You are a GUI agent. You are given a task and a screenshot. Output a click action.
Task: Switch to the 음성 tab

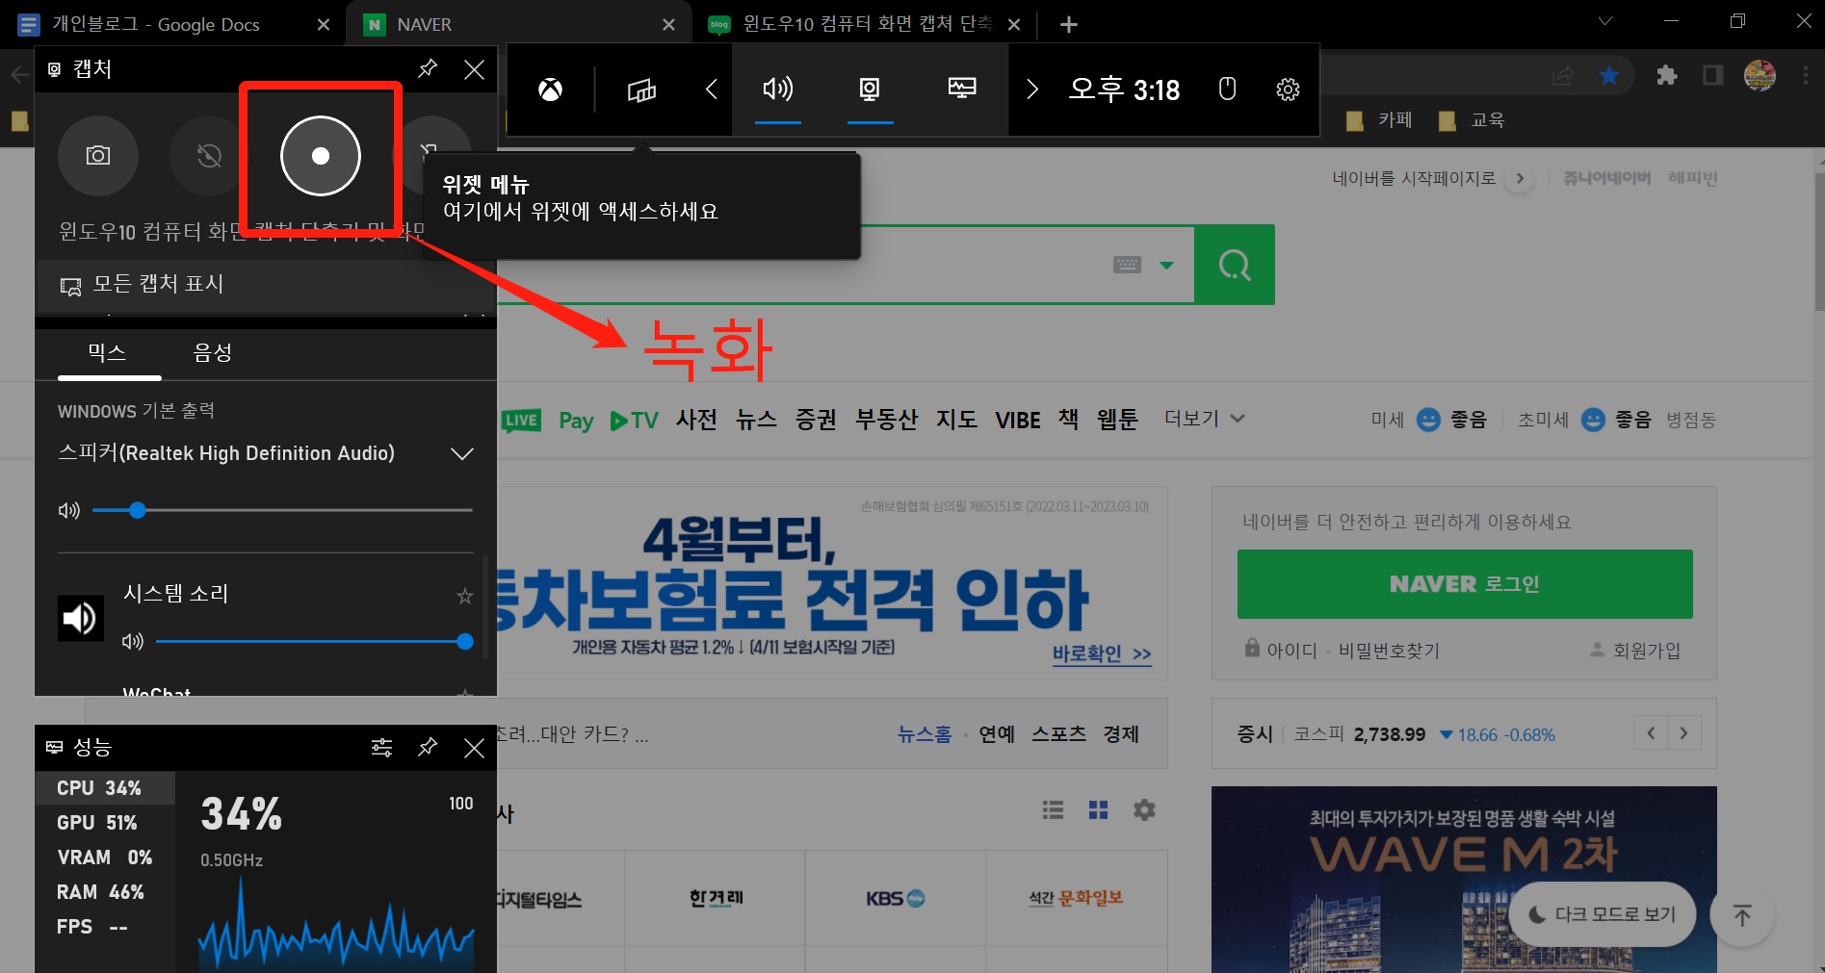tap(213, 352)
